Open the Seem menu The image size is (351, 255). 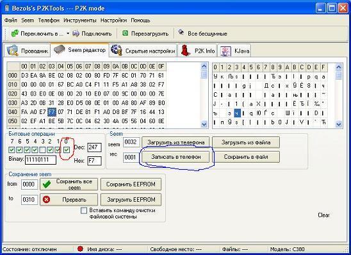click(x=28, y=21)
